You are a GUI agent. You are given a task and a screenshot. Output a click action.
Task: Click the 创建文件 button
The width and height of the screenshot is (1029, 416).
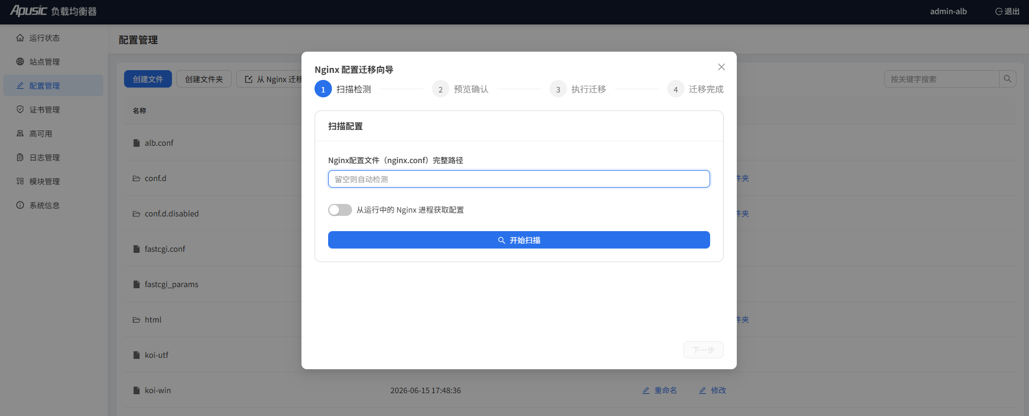pyautogui.click(x=148, y=79)
